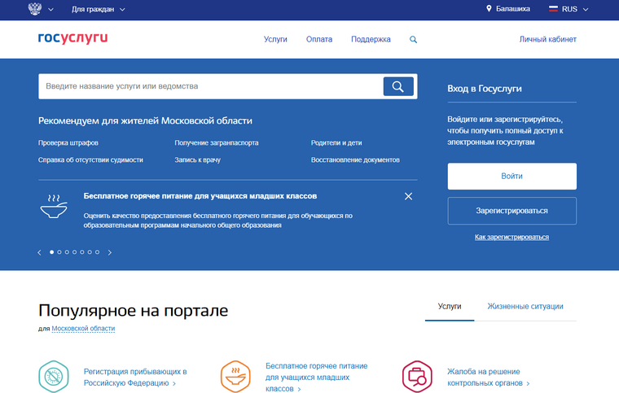Viewport: 619px width, 393px height.
Task: Switch to the Жизненные ситуации tab
Action: [x=525, y=306]
